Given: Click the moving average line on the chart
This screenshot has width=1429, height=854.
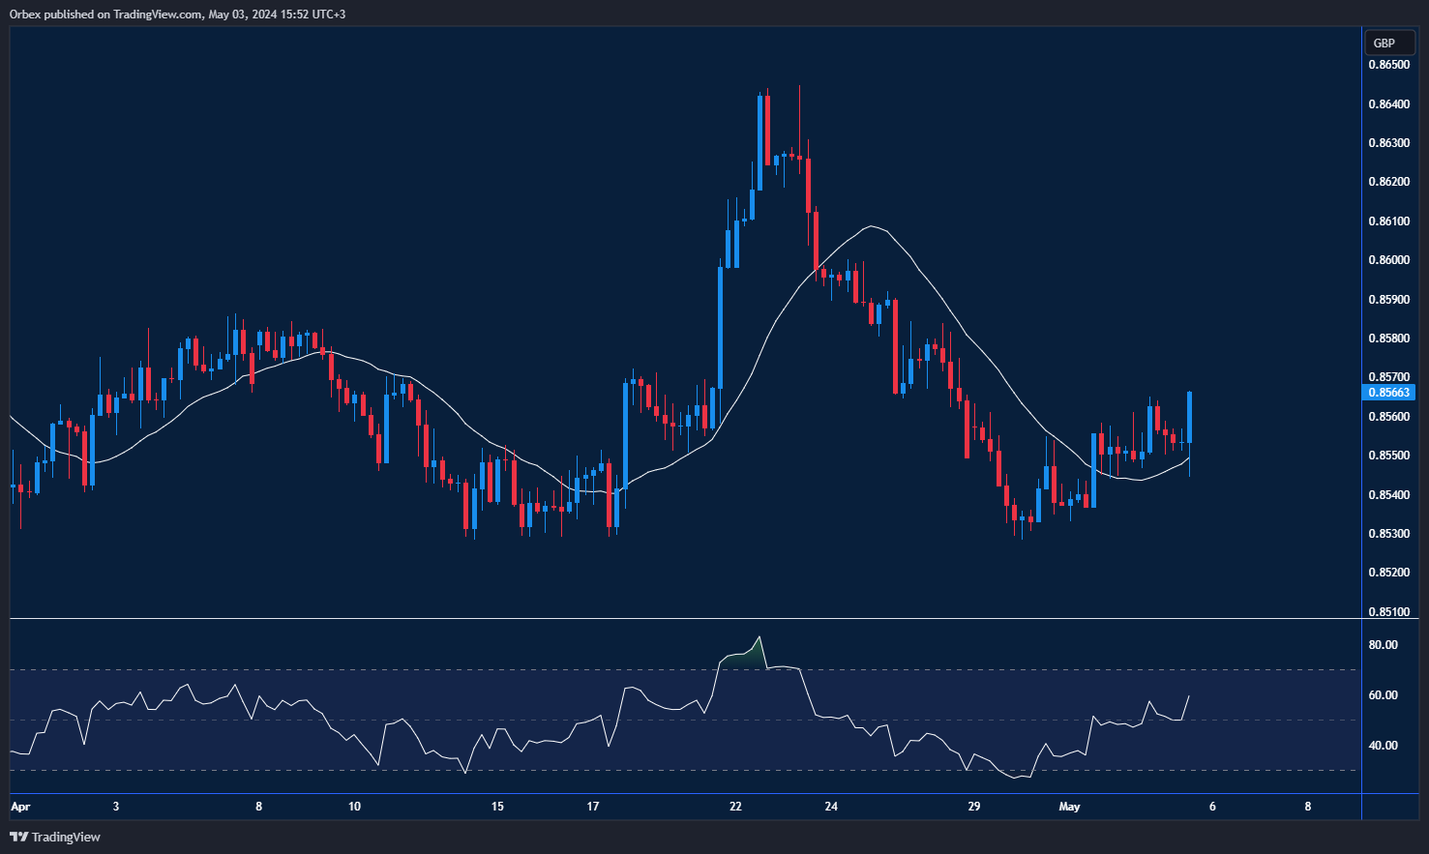Looking at the screenshot, I should [x=871, y=227].
